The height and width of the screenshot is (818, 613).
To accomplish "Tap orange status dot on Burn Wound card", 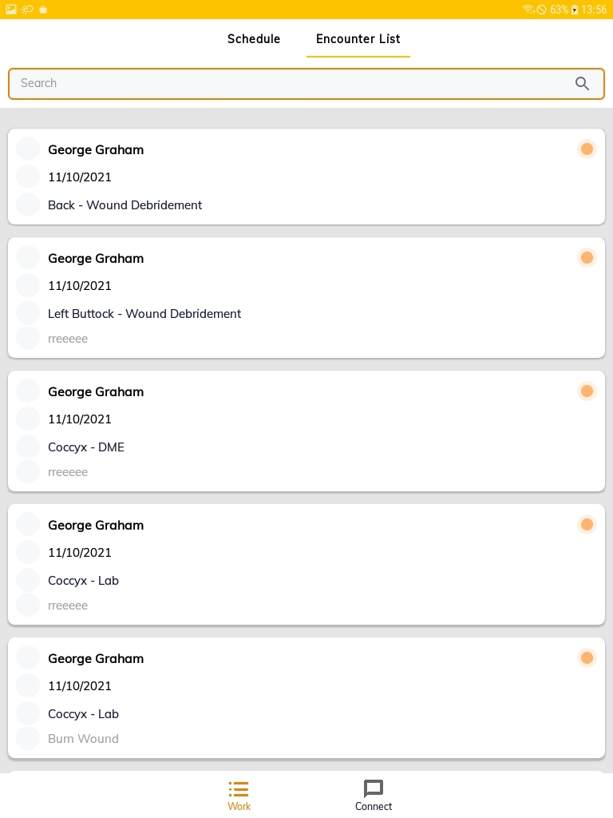I will tap(587, 658).
